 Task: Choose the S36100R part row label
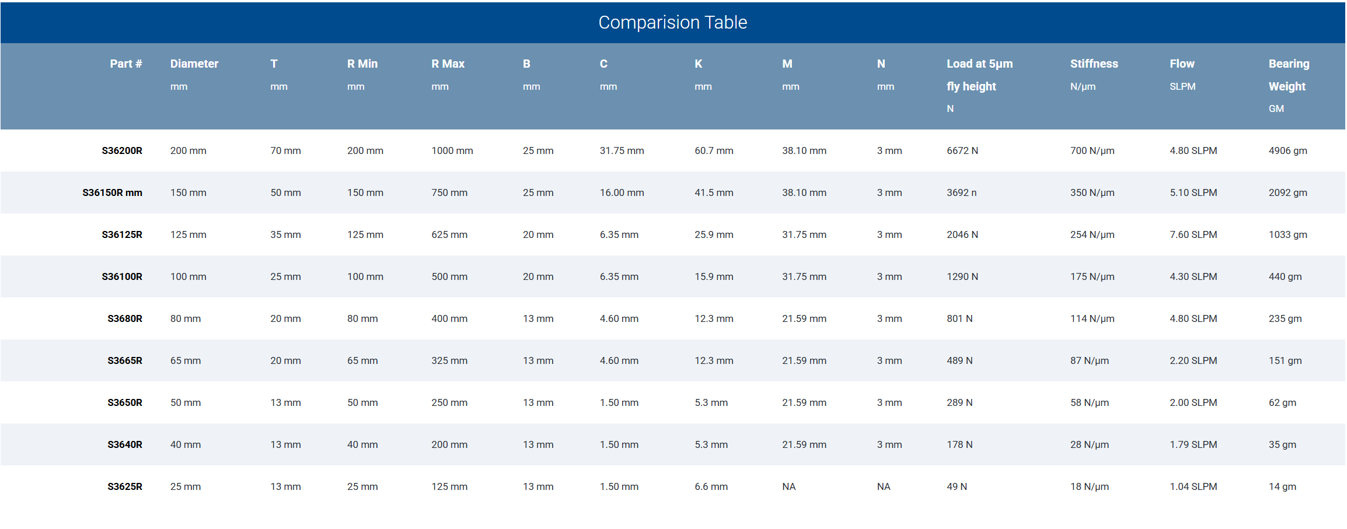coord(122,276)
